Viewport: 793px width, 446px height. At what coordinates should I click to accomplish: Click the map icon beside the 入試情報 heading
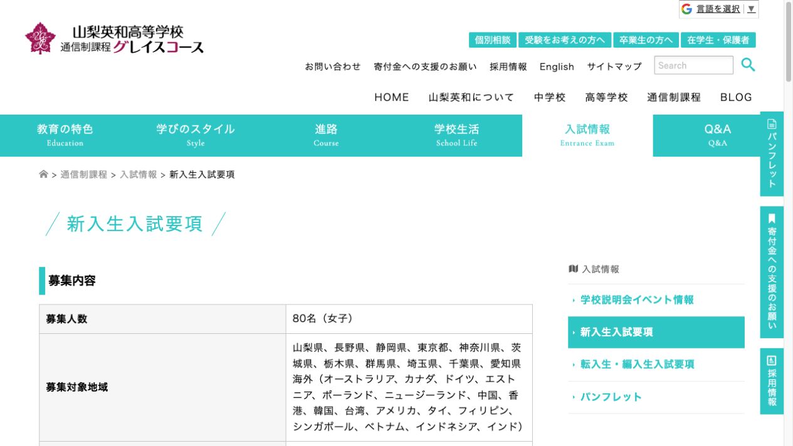(573, 269)
